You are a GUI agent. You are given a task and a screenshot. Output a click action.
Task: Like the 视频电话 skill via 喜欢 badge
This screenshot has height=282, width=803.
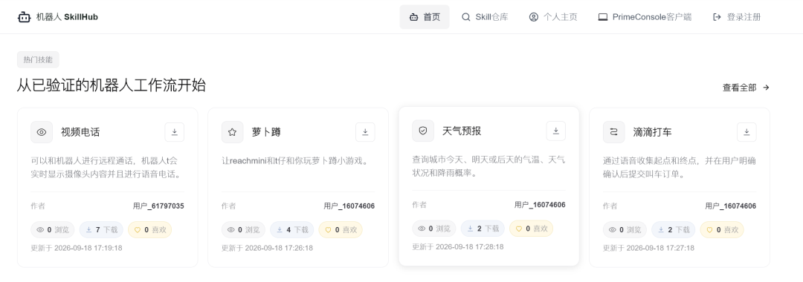point(149,230)
